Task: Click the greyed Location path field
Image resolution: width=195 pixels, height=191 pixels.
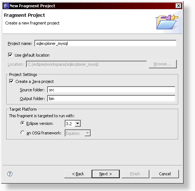Action: 87,64
